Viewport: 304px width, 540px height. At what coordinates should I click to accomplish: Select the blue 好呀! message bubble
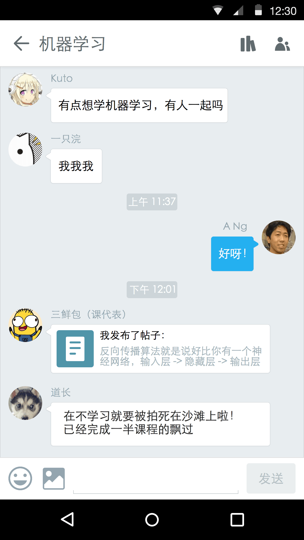tap(233, 254)
